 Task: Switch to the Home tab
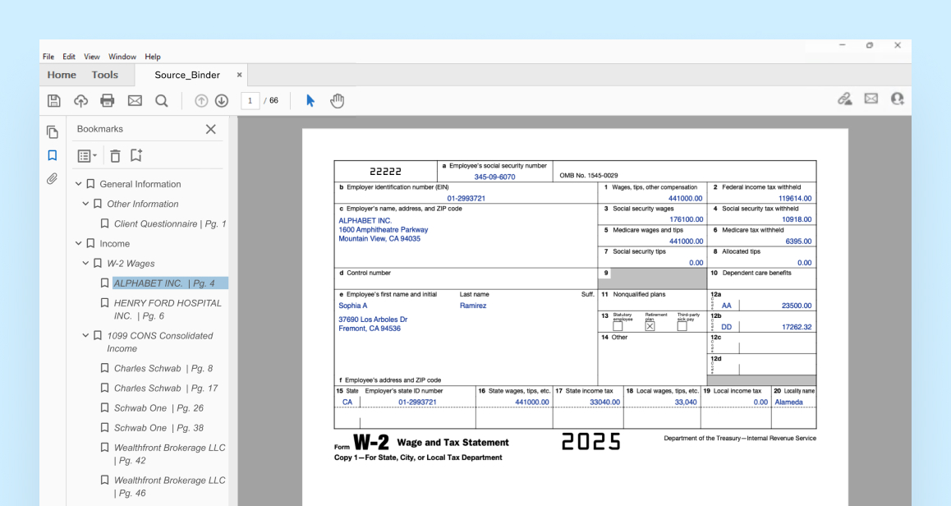click(62, 75)
